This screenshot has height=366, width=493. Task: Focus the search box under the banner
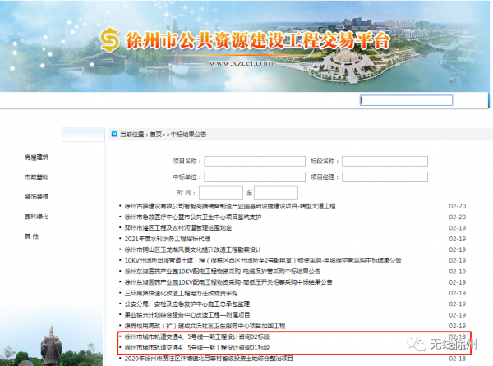(x=406, y=100)
